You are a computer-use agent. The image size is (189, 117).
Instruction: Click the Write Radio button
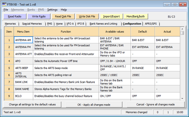pyautogui.click(x=39, y=16)
